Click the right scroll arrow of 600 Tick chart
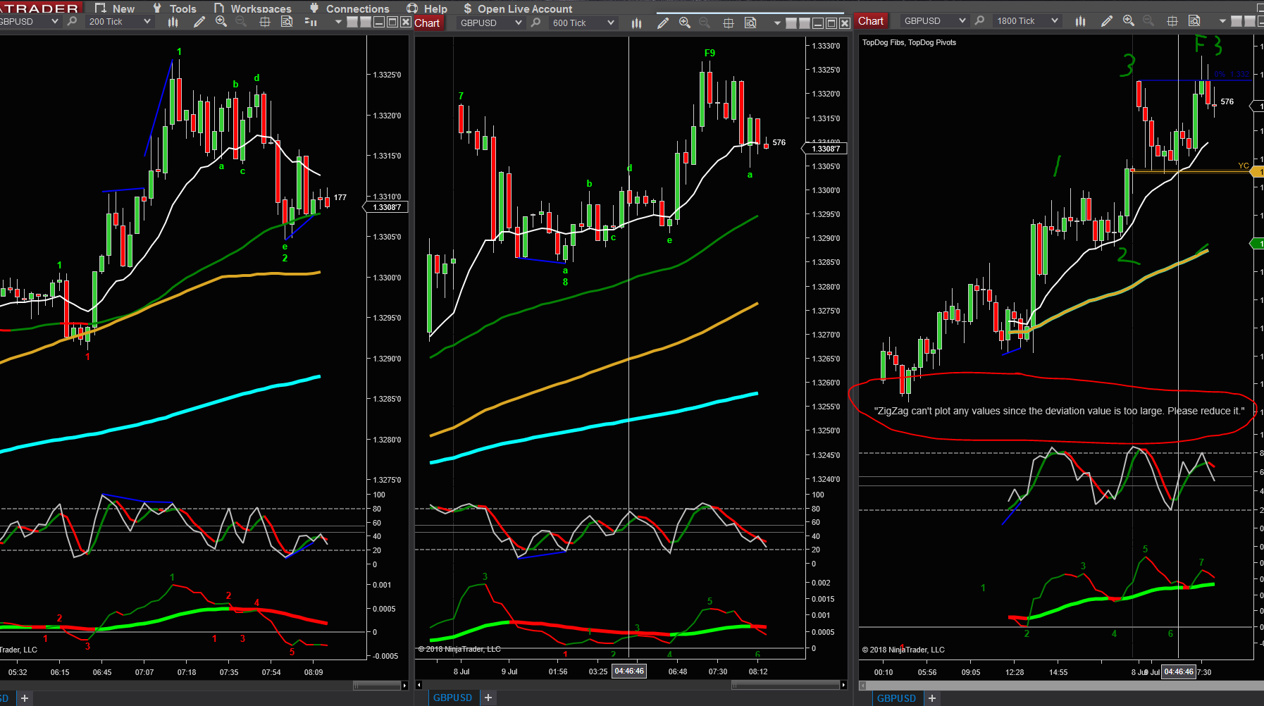Screen dimensions: 1264x706 [843, 685]
